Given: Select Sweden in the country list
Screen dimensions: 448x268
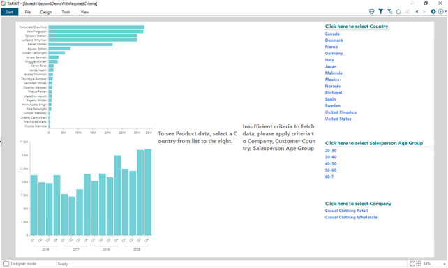Looking at the screenshot, I should click(333, 105).
